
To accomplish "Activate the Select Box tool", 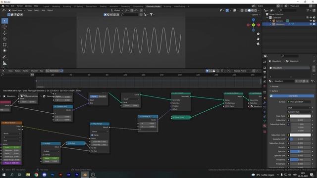I will (x=4, y=21).
